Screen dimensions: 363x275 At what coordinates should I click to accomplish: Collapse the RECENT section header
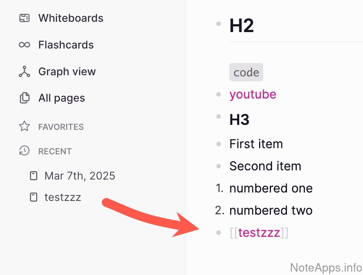55,151
